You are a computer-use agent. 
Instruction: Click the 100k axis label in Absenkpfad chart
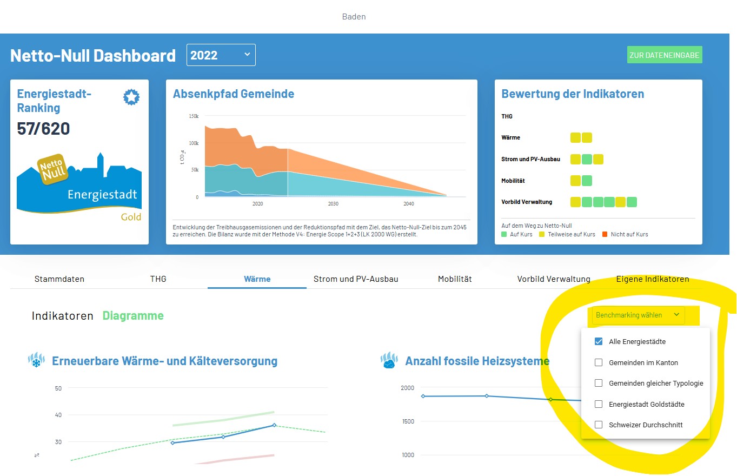click(194, 143)
